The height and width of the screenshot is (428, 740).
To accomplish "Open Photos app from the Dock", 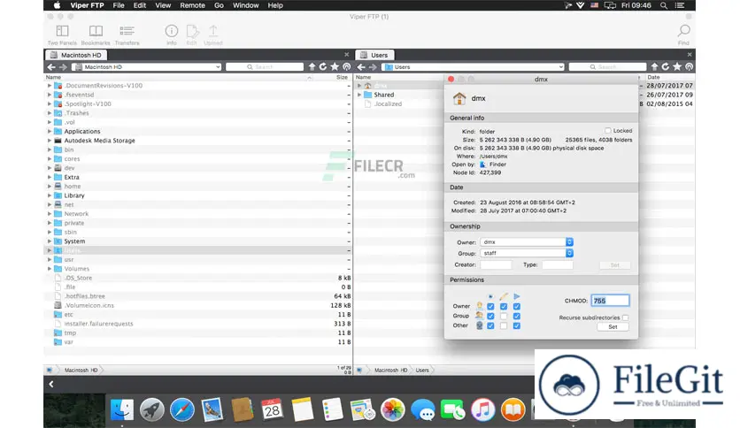I will click(393, 409).
